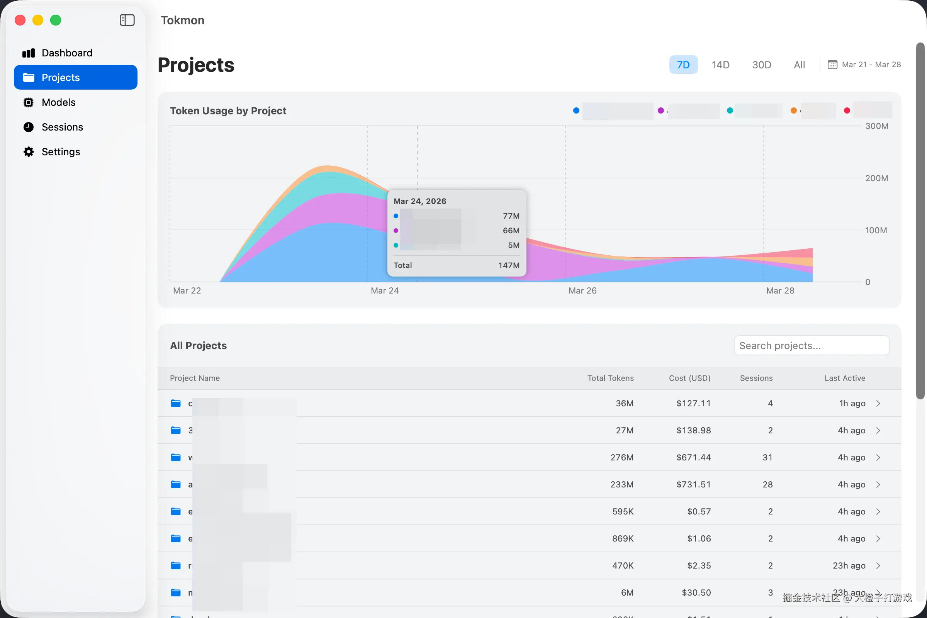Switch to 14D time range

click(x=720, y=65)
